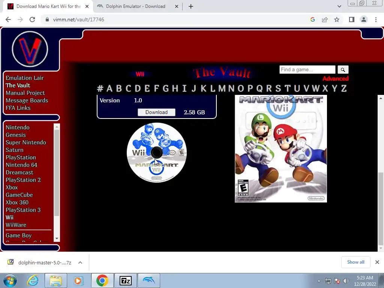Click the Chrome forward arrow

click(20, 19)
